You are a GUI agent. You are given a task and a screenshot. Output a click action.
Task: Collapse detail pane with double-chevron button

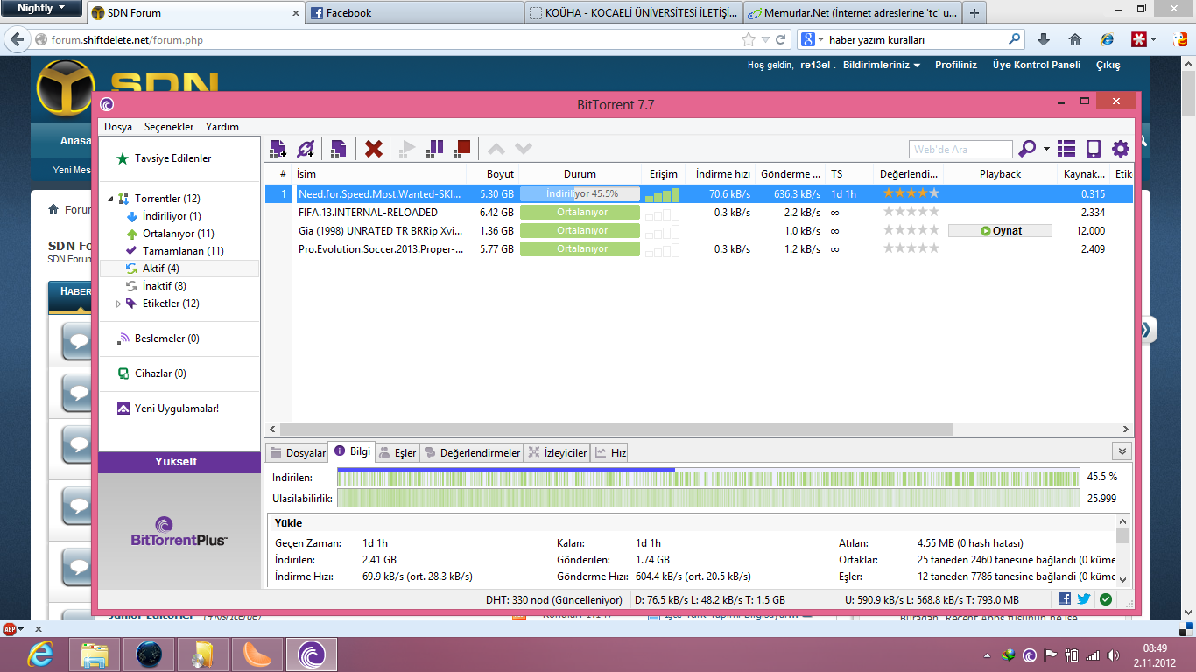coord(1122,451)
